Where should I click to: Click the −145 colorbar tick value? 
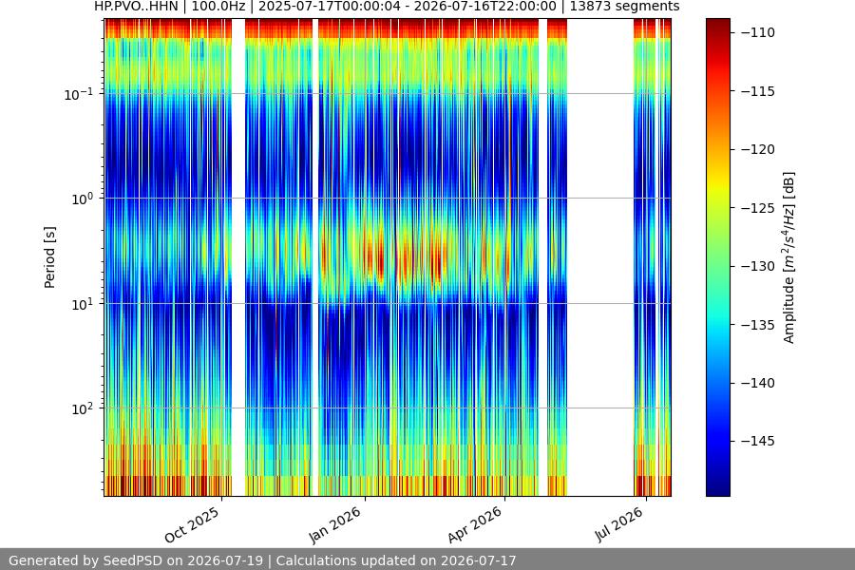(758, 441)
